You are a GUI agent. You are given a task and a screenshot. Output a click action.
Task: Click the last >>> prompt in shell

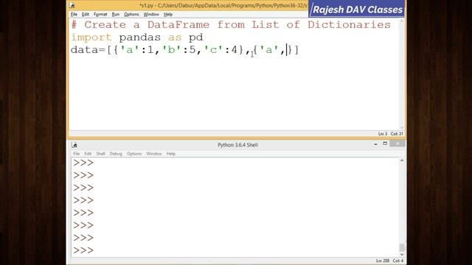[x=83, y=250]
